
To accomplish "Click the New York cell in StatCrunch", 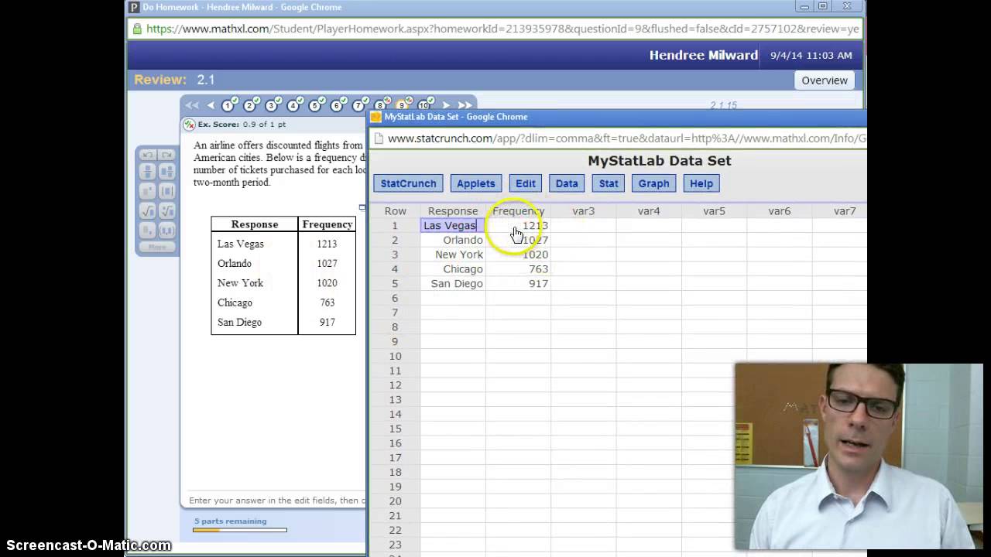I will point(453,255).
